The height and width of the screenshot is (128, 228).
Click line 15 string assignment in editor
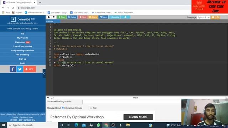[x=84, y=63]
